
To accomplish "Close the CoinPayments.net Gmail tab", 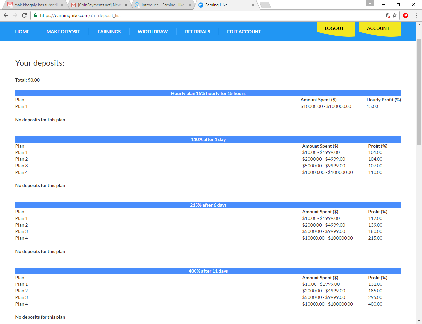I will [126, 5].
